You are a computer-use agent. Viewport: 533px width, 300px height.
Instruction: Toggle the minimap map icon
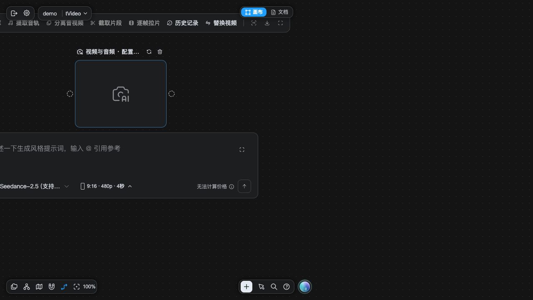[39, 287]
